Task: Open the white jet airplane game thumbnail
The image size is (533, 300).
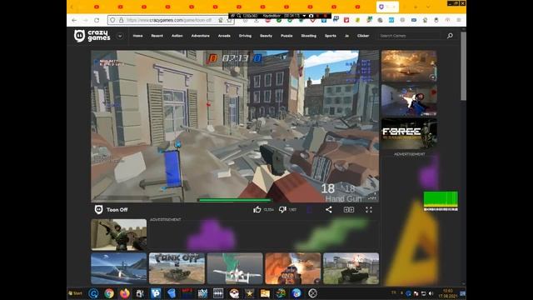Action: pos(235,268)
